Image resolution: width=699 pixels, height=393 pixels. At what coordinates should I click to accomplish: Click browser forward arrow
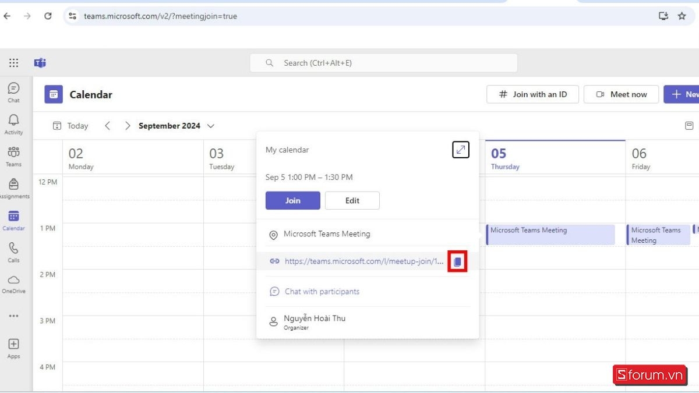click(27, 16)
